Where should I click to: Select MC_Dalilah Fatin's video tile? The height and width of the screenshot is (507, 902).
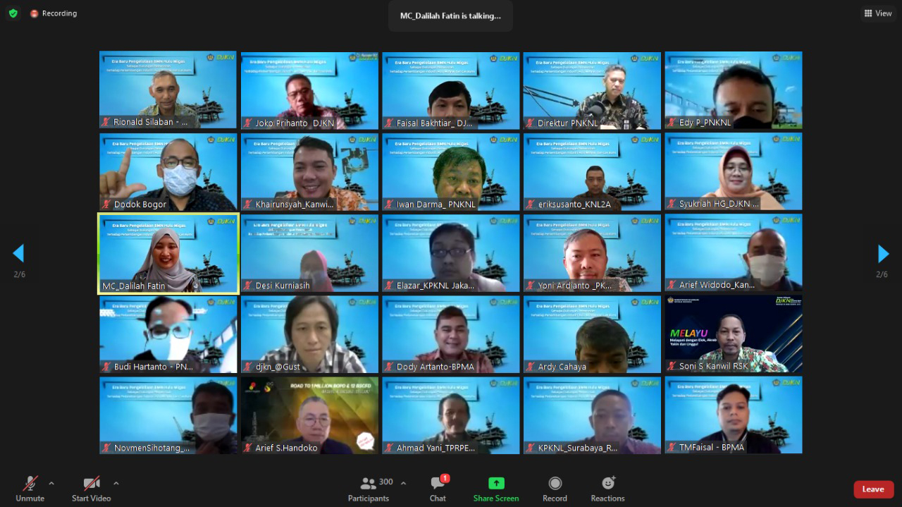point(168,253)
